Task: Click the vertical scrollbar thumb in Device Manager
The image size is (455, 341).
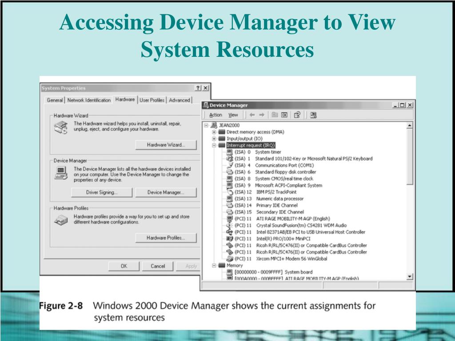Action: (x=409, y=157)
